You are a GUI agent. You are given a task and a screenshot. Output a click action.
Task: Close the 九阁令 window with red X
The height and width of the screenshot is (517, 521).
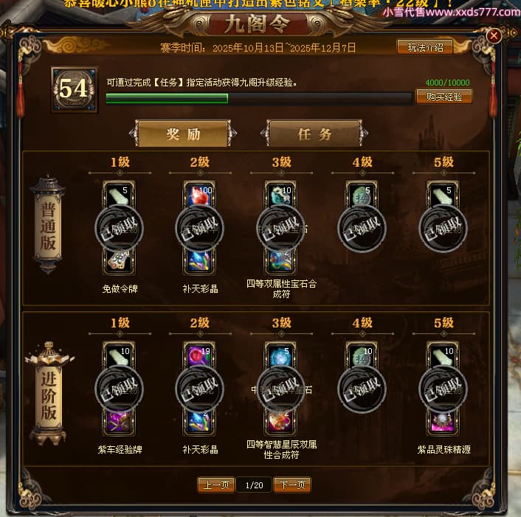[x=494, y=35]
